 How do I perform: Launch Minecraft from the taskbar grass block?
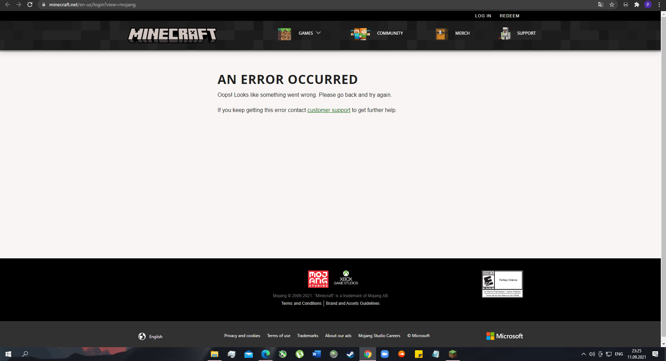click(452, 354)
